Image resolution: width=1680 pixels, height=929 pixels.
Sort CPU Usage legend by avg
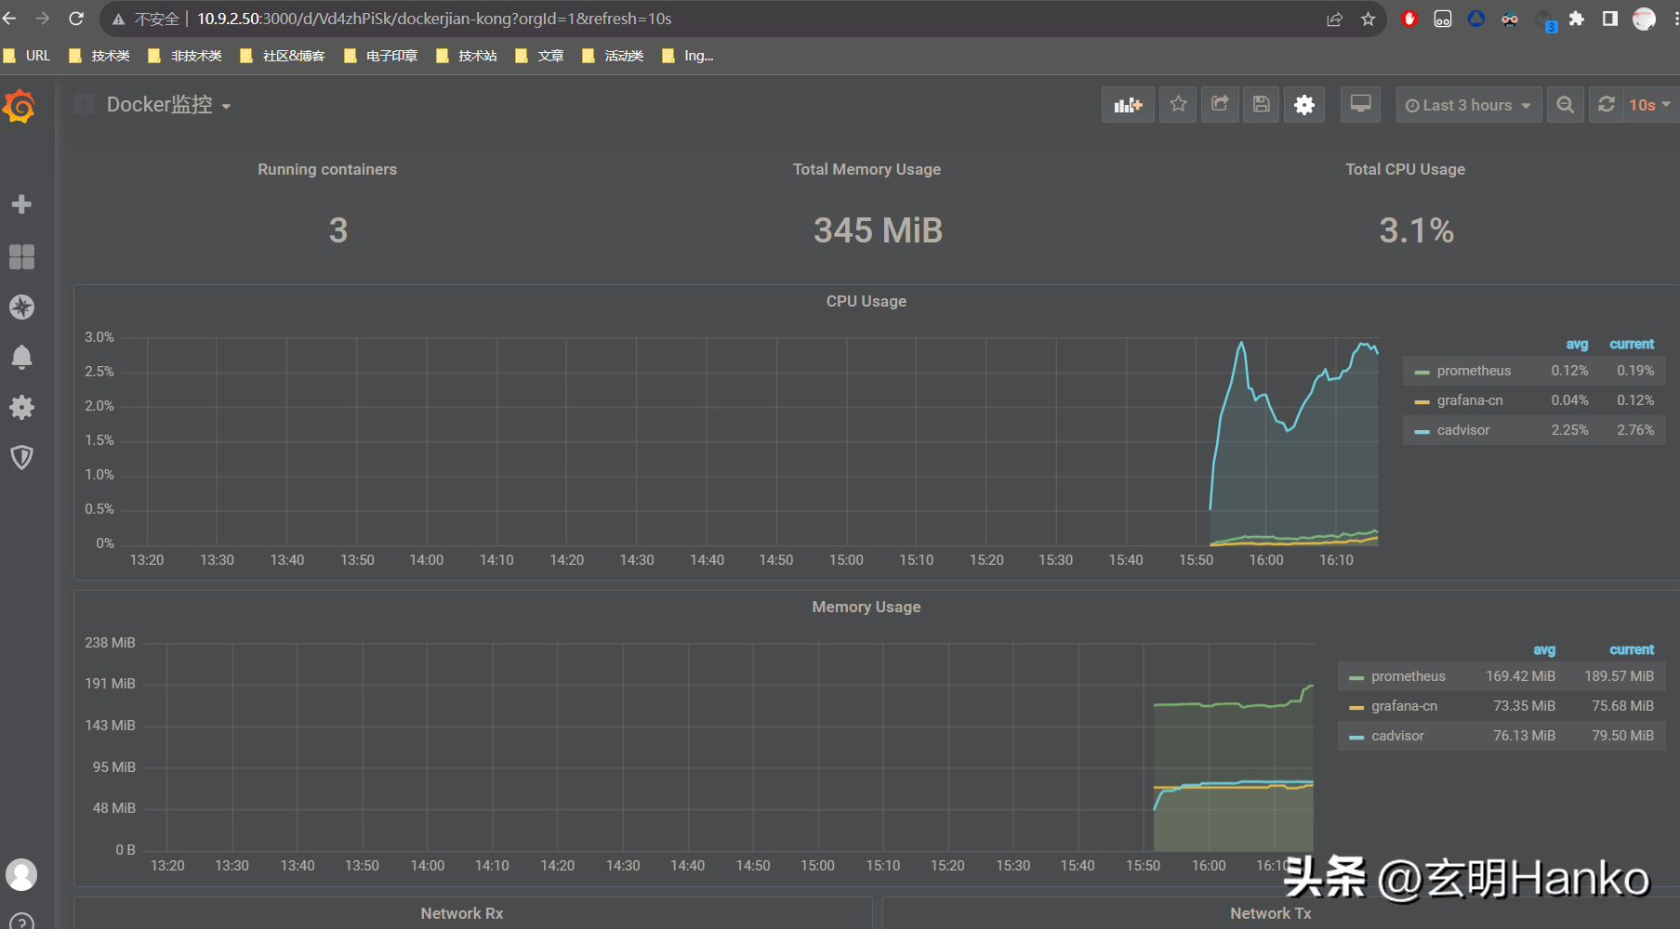[1577, 344]
